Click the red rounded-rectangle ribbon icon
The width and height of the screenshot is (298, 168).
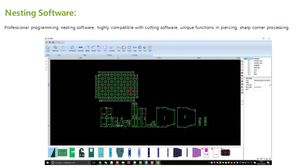coord(124,47)
